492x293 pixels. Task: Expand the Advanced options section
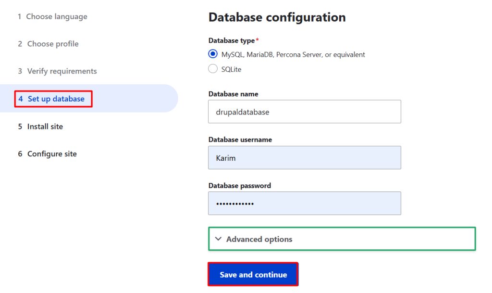[342, 239]
